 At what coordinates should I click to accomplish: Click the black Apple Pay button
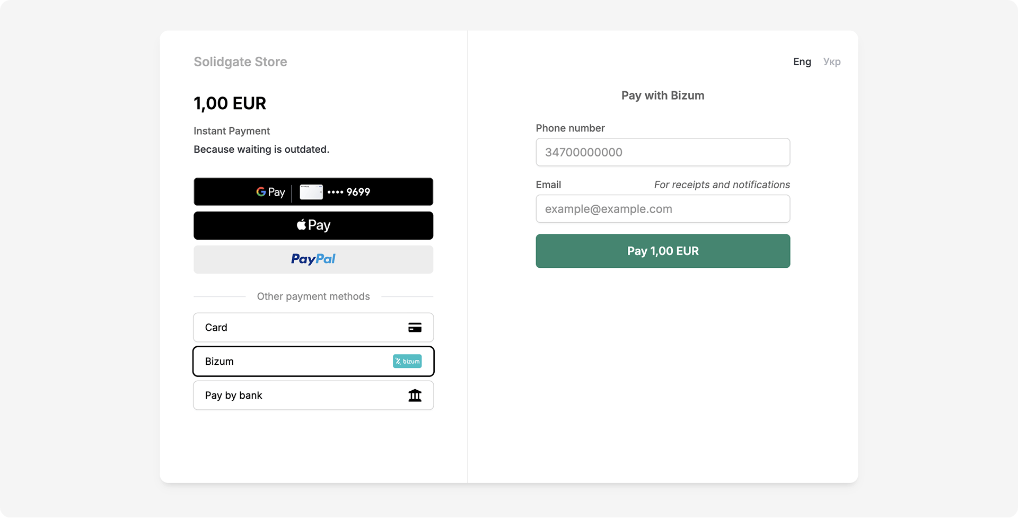313,225
